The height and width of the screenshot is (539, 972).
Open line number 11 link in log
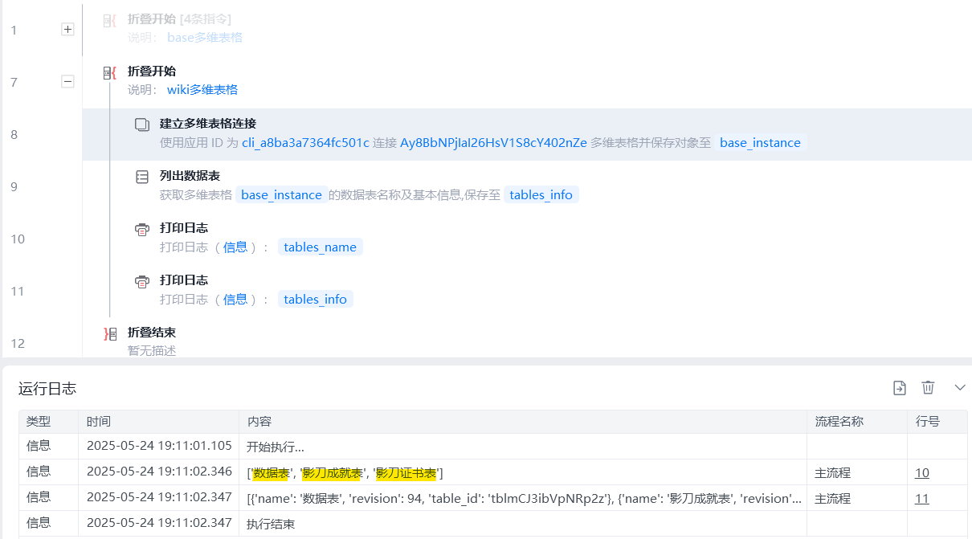click(x=921, y=499)
